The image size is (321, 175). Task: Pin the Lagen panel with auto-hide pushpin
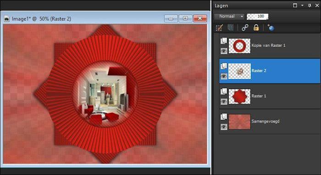coord(310,6)
